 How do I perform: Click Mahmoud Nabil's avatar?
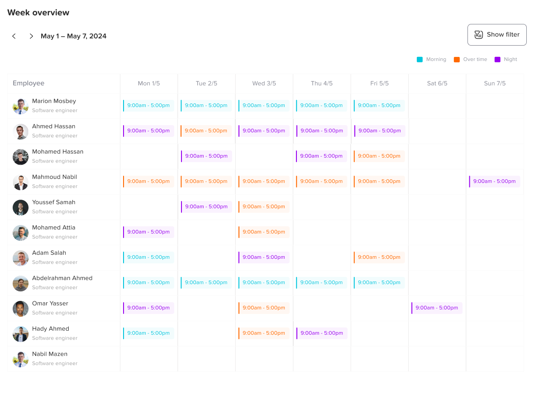[x=20, y=182]
